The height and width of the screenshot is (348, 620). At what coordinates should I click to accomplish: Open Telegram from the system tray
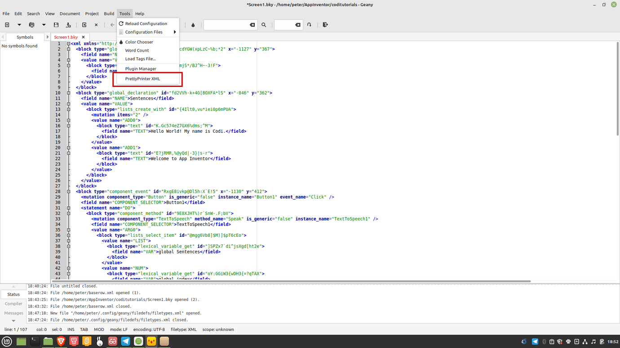pyautogui.click(x=535, y=341)
